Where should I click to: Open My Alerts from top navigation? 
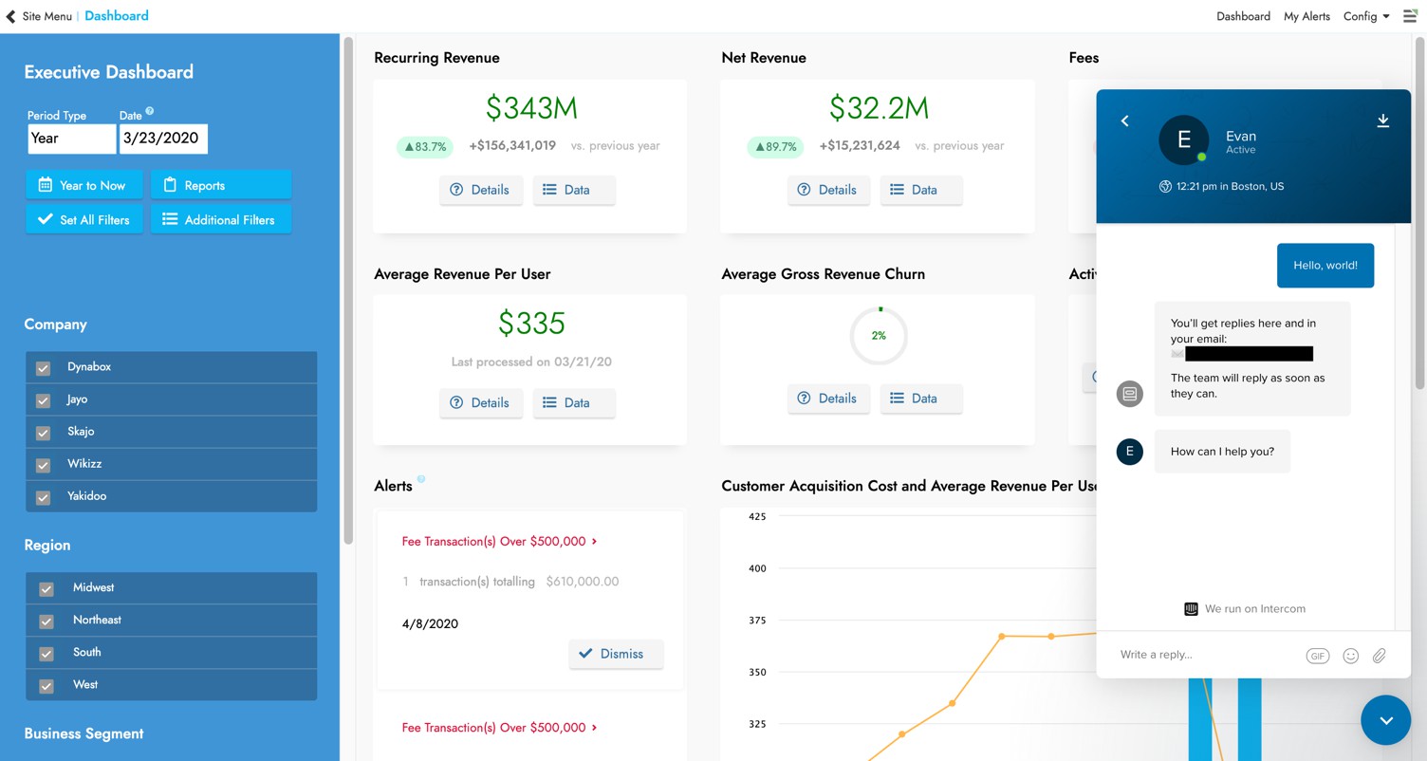click(1307, 16)
